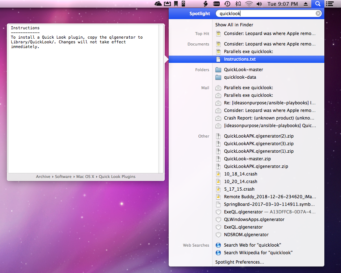Click the clock Tue 9:07 PM

[282, 4]
